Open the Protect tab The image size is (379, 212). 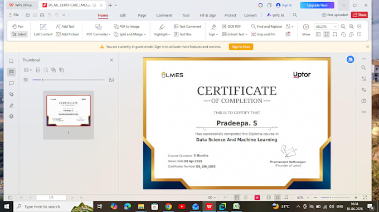(x=230, y=15)
